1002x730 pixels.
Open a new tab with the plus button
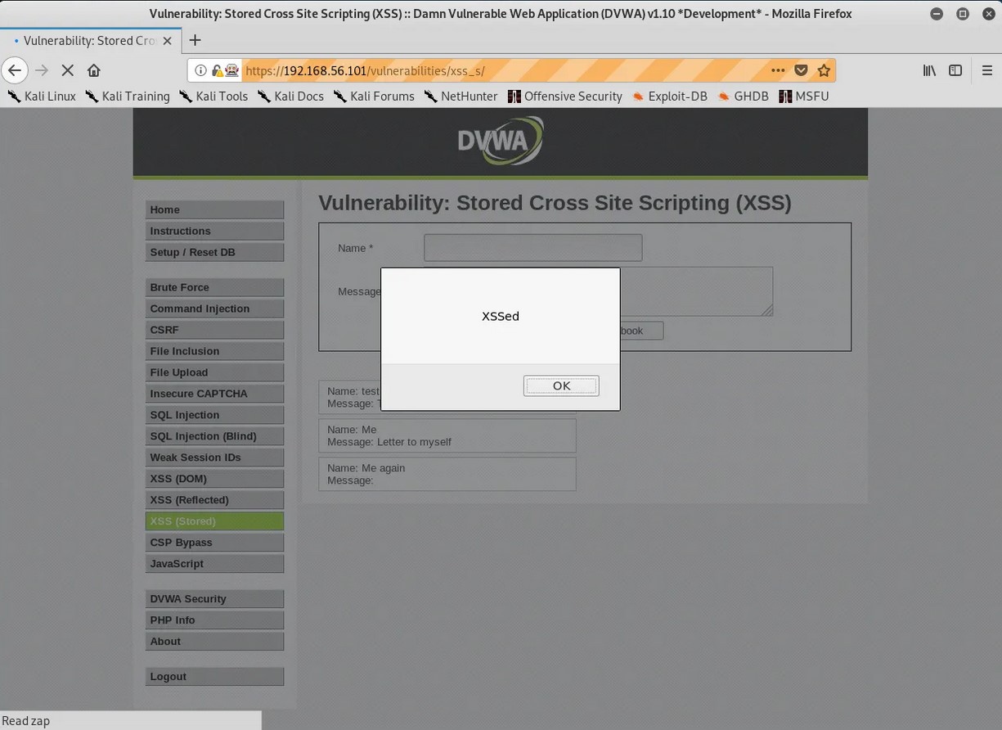click(195, 40)
